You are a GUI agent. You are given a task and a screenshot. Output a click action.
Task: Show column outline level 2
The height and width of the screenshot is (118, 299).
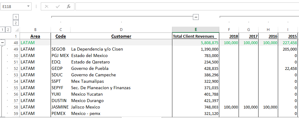16,23
